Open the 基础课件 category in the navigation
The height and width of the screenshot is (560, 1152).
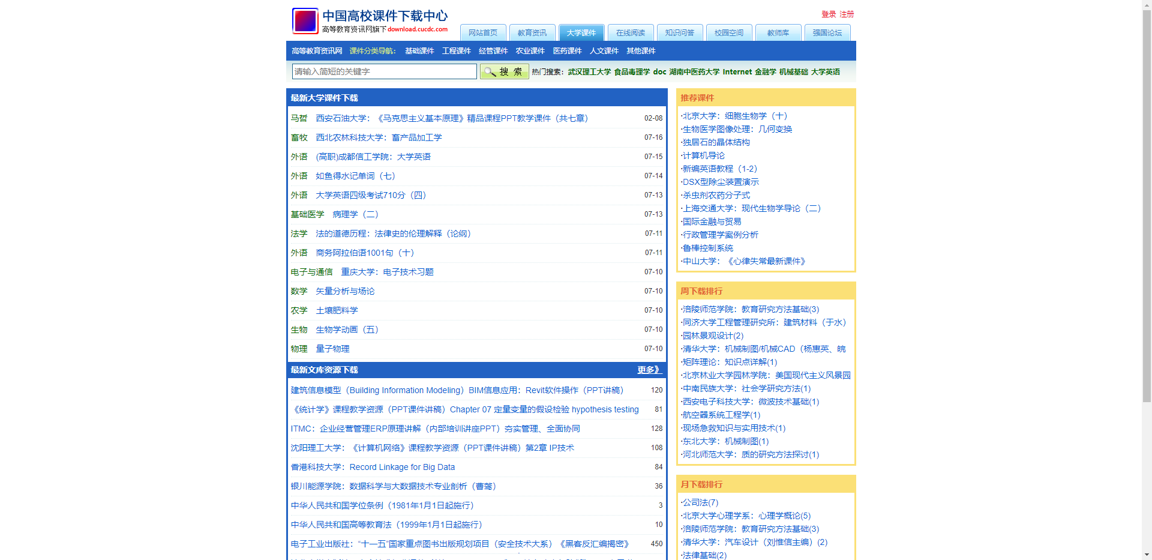pos(419,51)
